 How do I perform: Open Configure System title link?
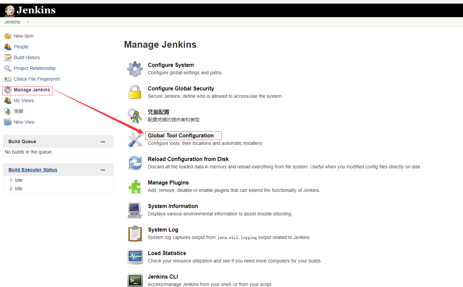click(171, 65)
